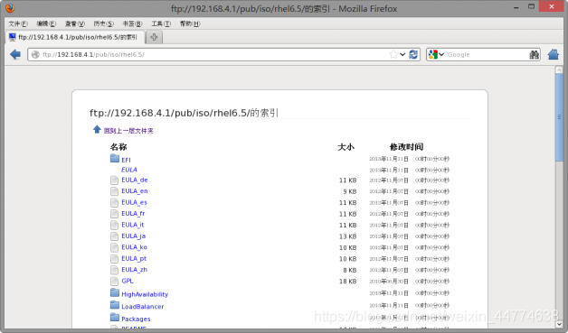Open the EULA_it file link
This screenshot has height=333, width=568.
point(133,225)
